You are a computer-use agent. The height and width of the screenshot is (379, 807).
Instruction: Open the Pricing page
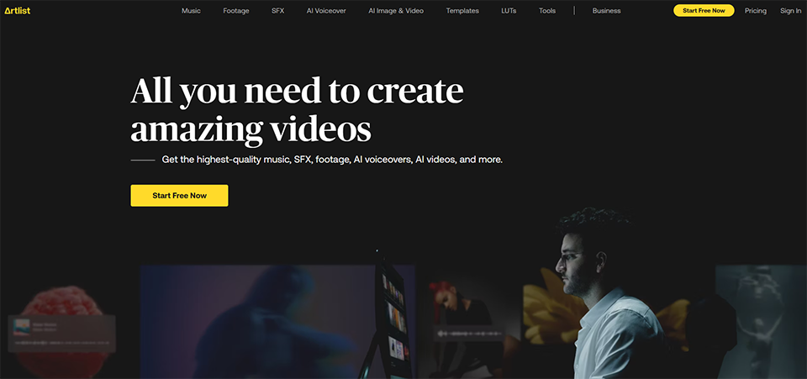[x=756, y=11]
